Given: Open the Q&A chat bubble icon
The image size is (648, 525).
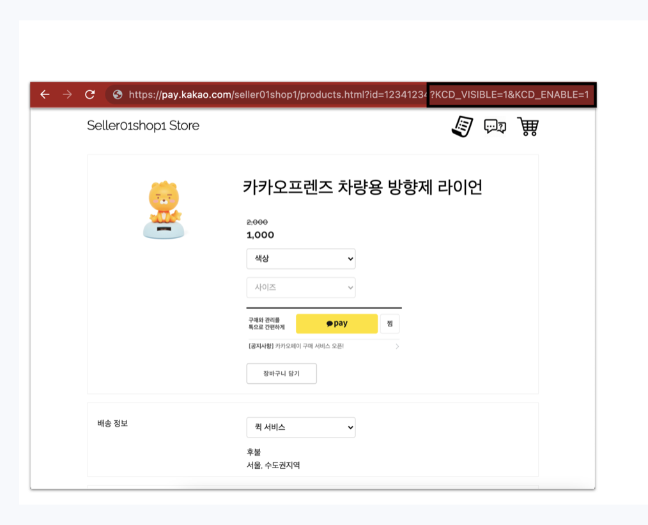Looking at the screenshot, I should [495, 126].
